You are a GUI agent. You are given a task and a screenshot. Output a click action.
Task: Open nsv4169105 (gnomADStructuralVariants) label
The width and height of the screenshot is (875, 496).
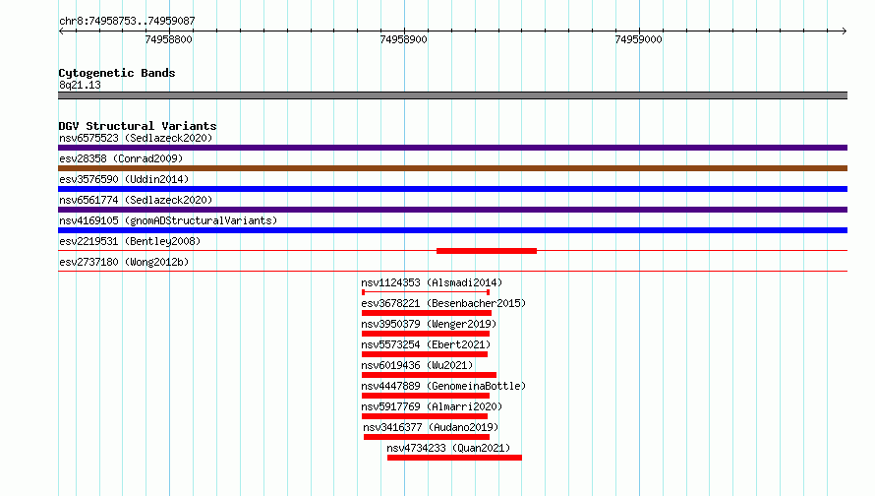click(x=168, y=220)
